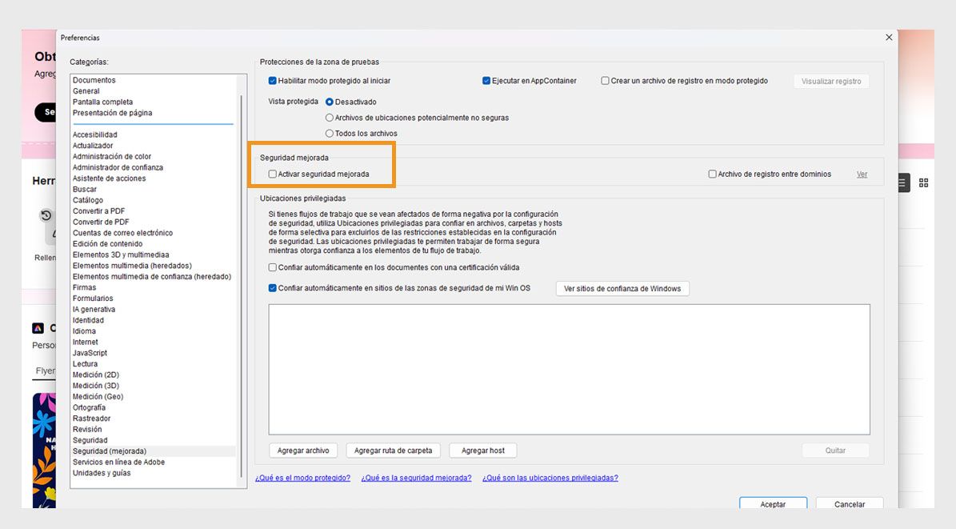956x529 pixels.
Task: Select Buscar category
Action: (85, 189)
